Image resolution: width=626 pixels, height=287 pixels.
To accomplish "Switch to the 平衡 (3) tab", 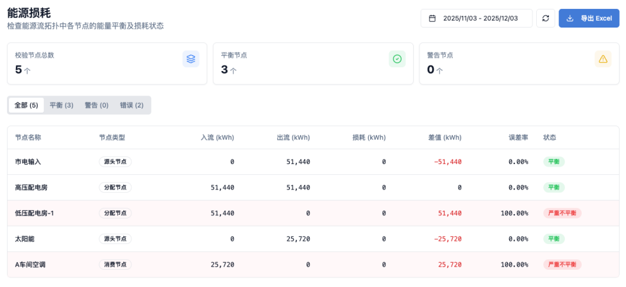I will point(62,105).
